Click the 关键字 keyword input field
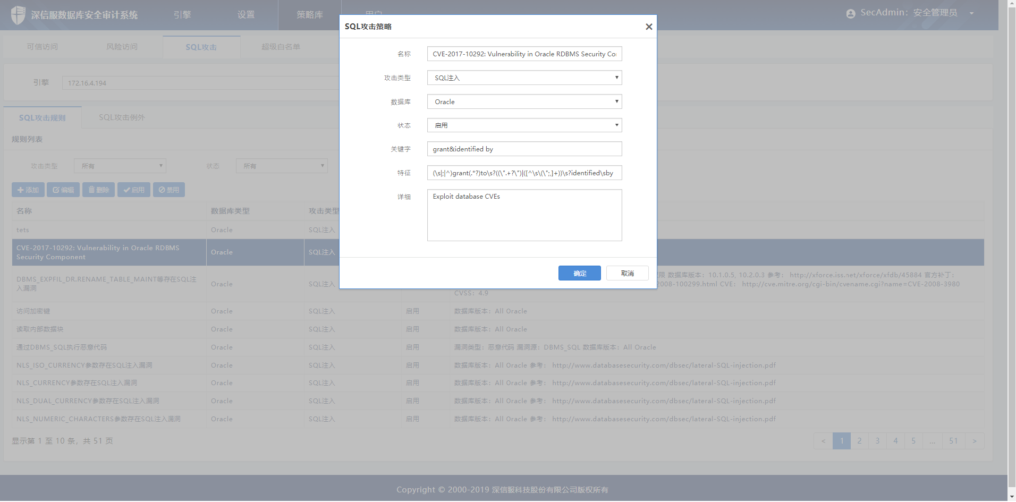Screen dimensions: 1016x502 pyautogui.click(x=524, y=149)
